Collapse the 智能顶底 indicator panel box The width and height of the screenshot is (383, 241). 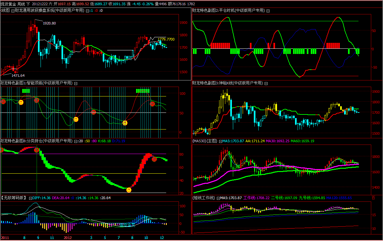[x=76, y=83]
